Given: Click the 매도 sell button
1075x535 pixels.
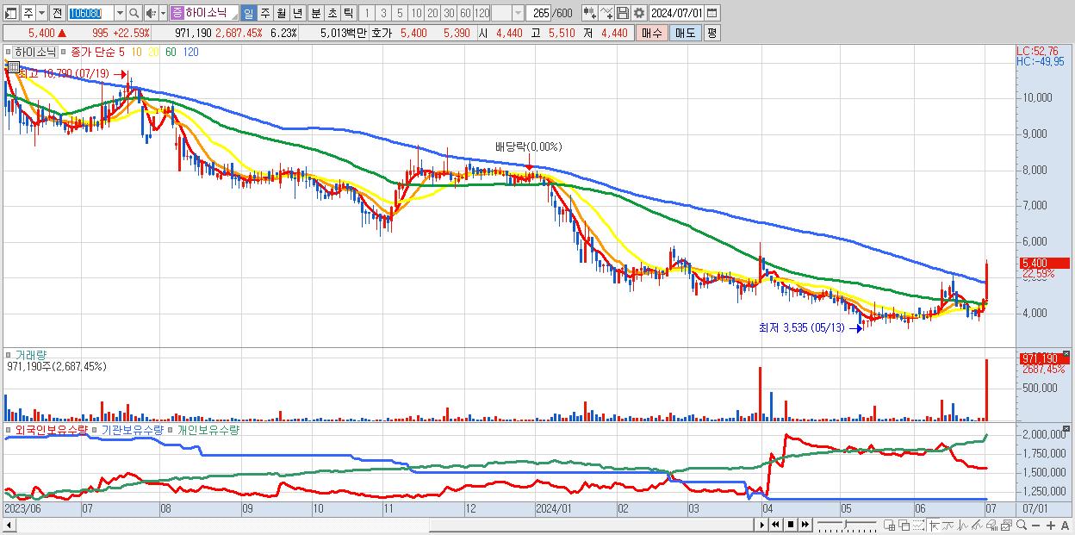Looking at the screenshot, I should click(x=685, y=33).
